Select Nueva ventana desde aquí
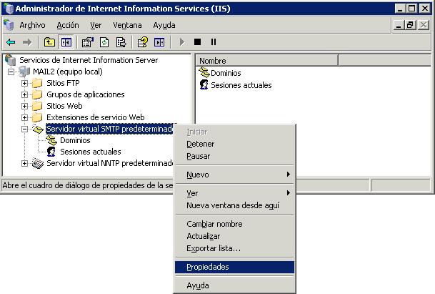 (234, 205)
